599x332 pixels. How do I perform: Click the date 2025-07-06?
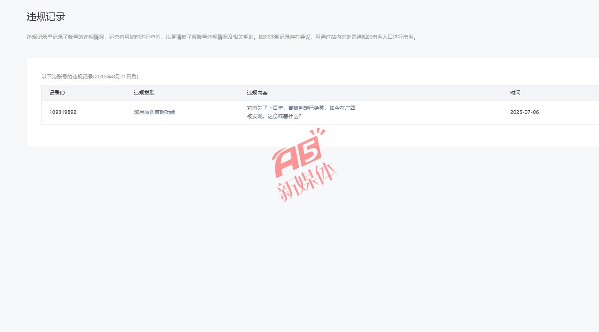point(524,112)
